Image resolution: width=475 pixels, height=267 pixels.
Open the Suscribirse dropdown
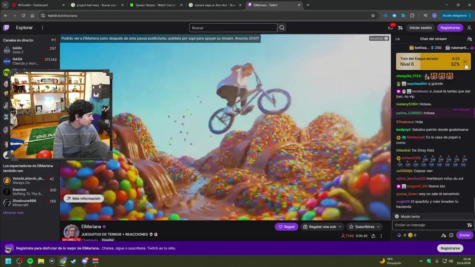pos(364,227)
